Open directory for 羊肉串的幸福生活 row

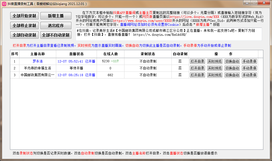coord(197,68)
